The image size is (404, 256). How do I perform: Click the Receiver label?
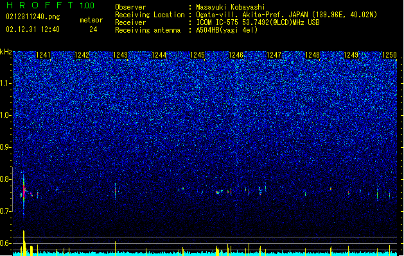point(130,22)
